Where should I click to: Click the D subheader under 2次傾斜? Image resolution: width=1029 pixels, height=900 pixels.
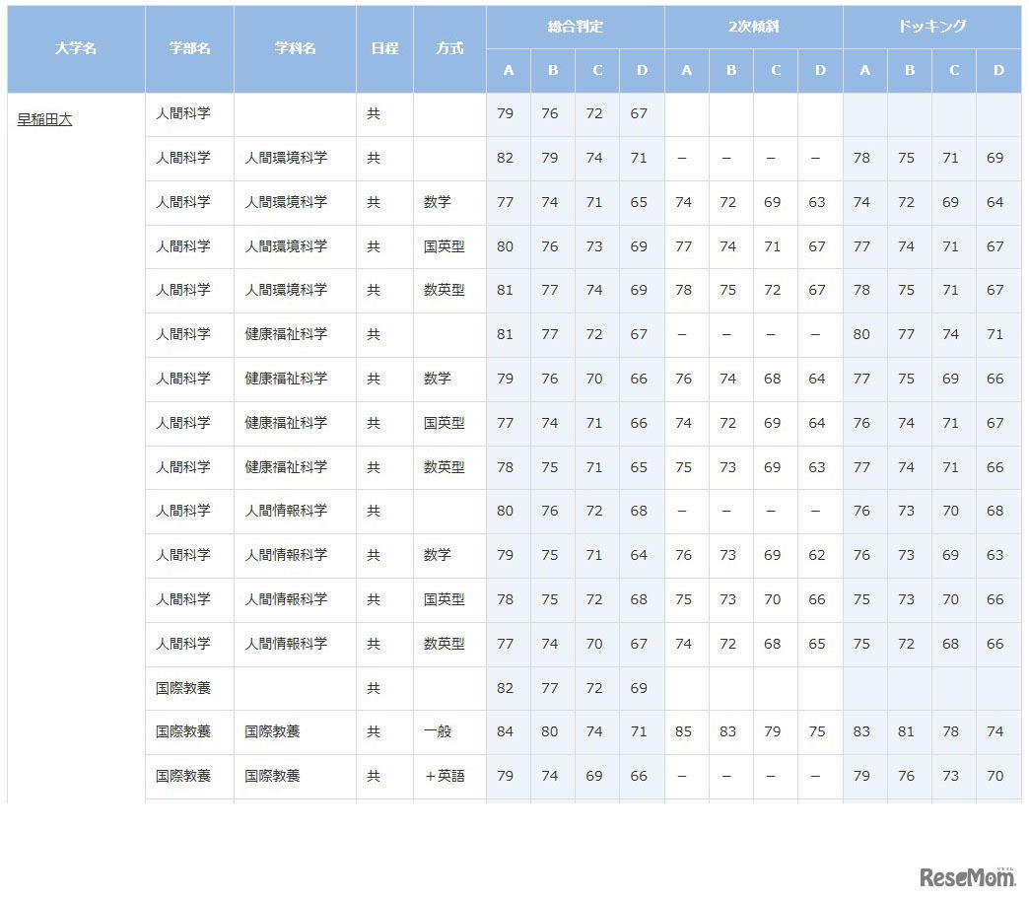point(820,70)
